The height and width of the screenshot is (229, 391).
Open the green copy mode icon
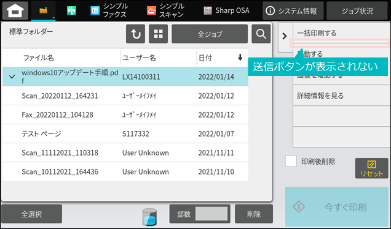[71, 10]
